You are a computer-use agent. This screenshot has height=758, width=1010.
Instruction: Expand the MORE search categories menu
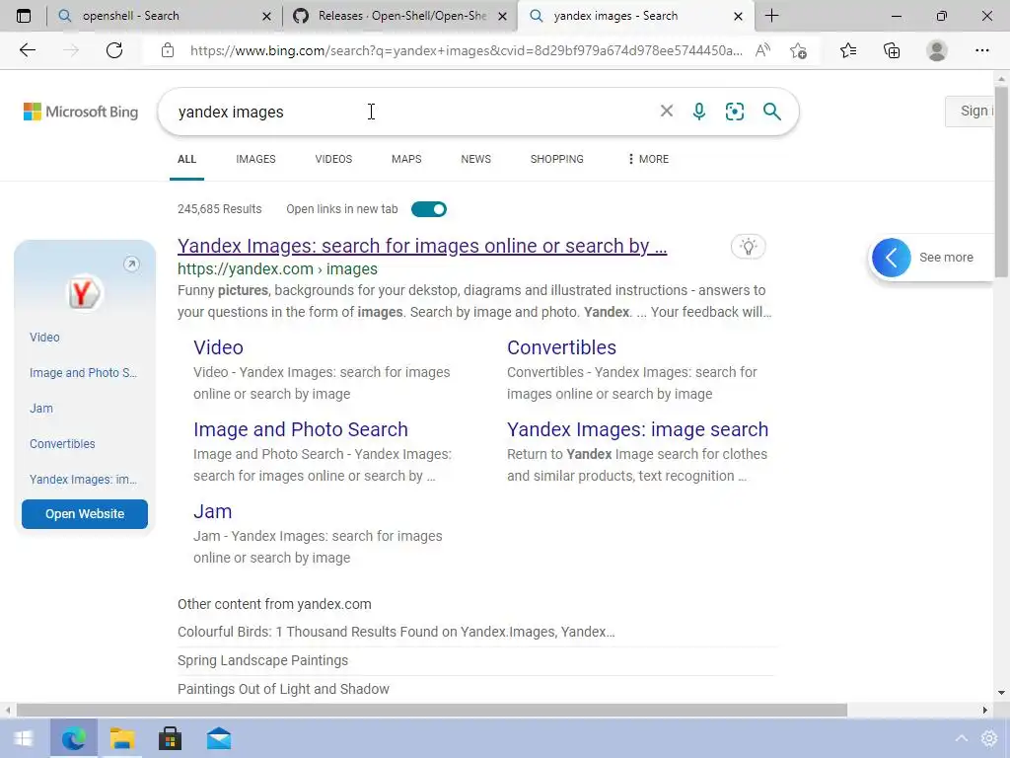pyautogui.click(x=649, y=159)
